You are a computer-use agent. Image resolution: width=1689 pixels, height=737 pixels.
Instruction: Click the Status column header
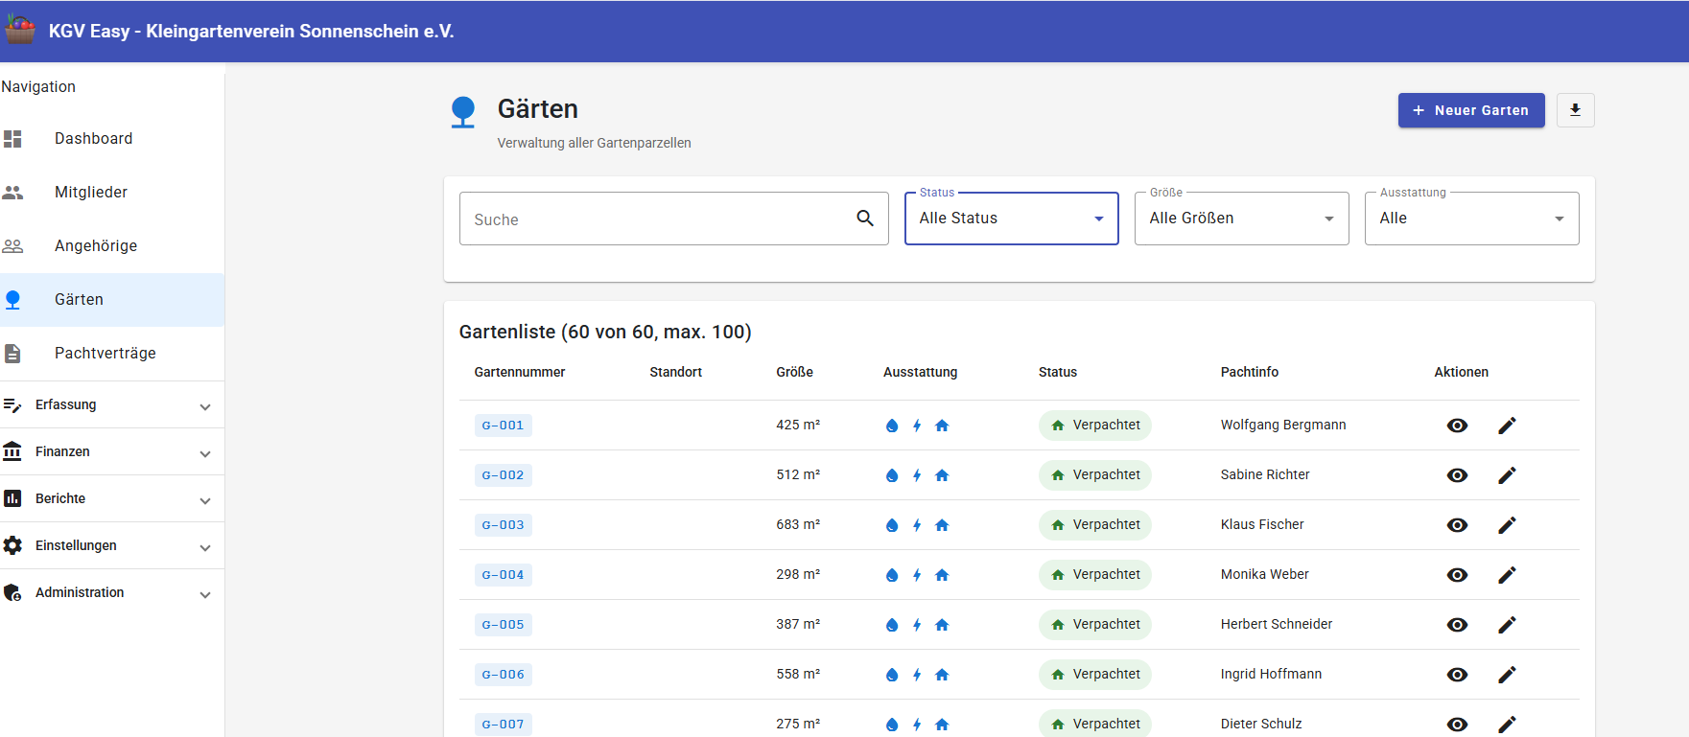(x=1058, y=372)
